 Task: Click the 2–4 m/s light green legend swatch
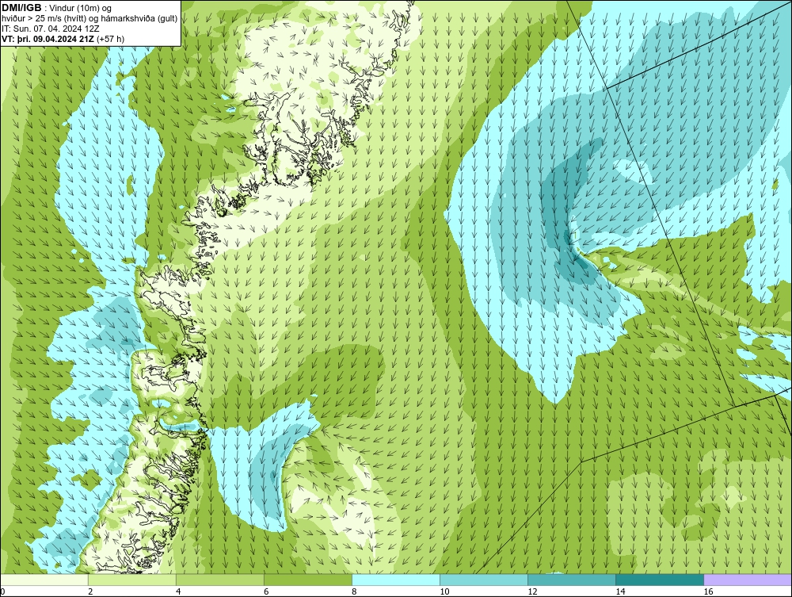132,580
